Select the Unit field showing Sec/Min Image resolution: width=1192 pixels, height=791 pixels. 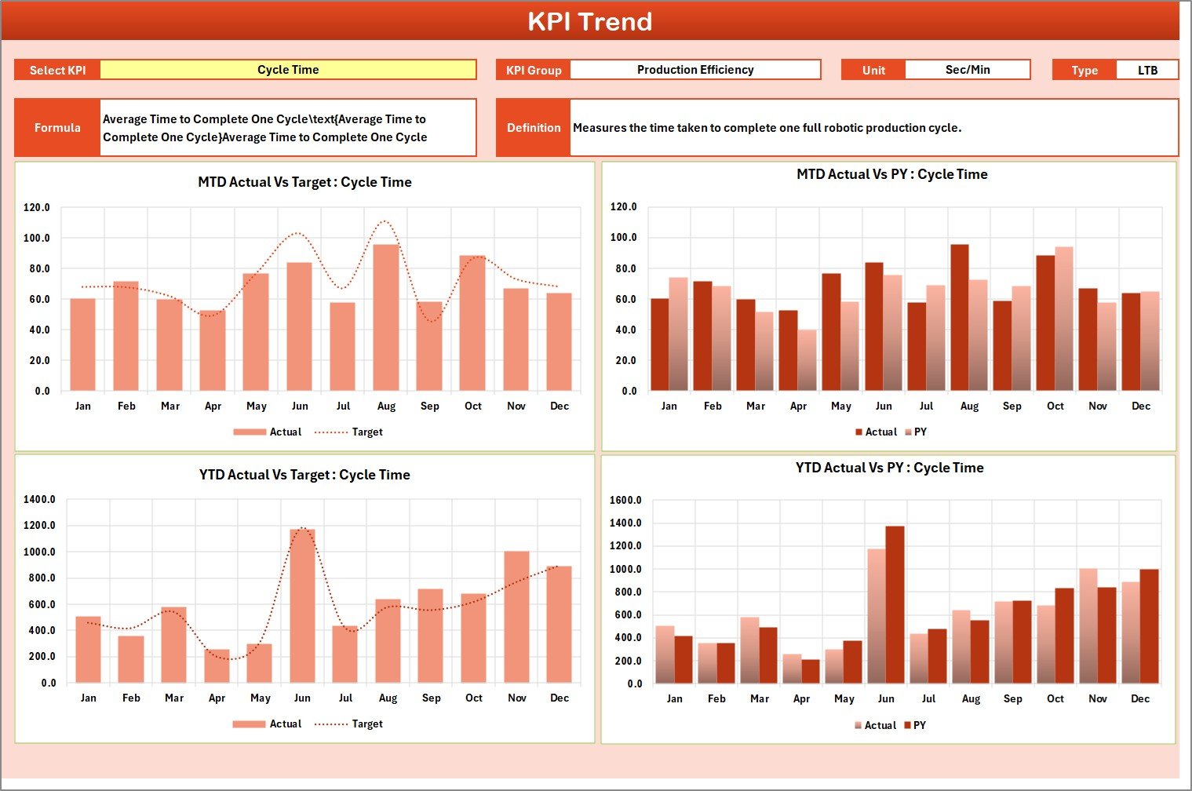(968, 69)
